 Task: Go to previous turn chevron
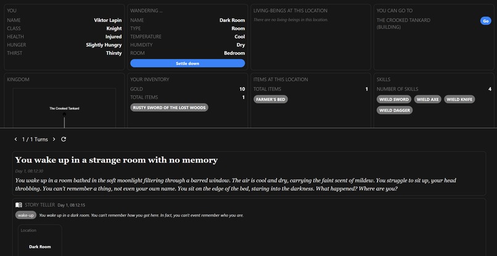(x=16, y=139)
